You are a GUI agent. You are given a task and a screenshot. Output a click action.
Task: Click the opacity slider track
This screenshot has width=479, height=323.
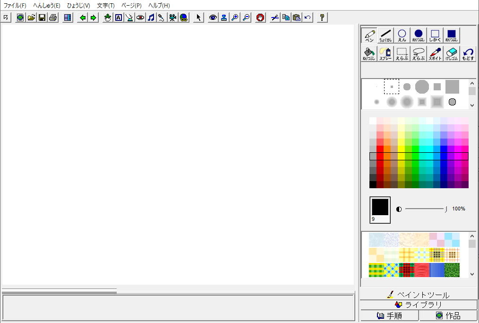pyautogui.click(x=424, y=209)
